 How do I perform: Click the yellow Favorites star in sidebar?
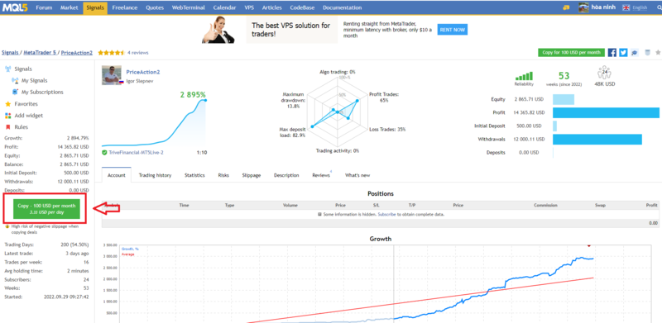[7, 104]
